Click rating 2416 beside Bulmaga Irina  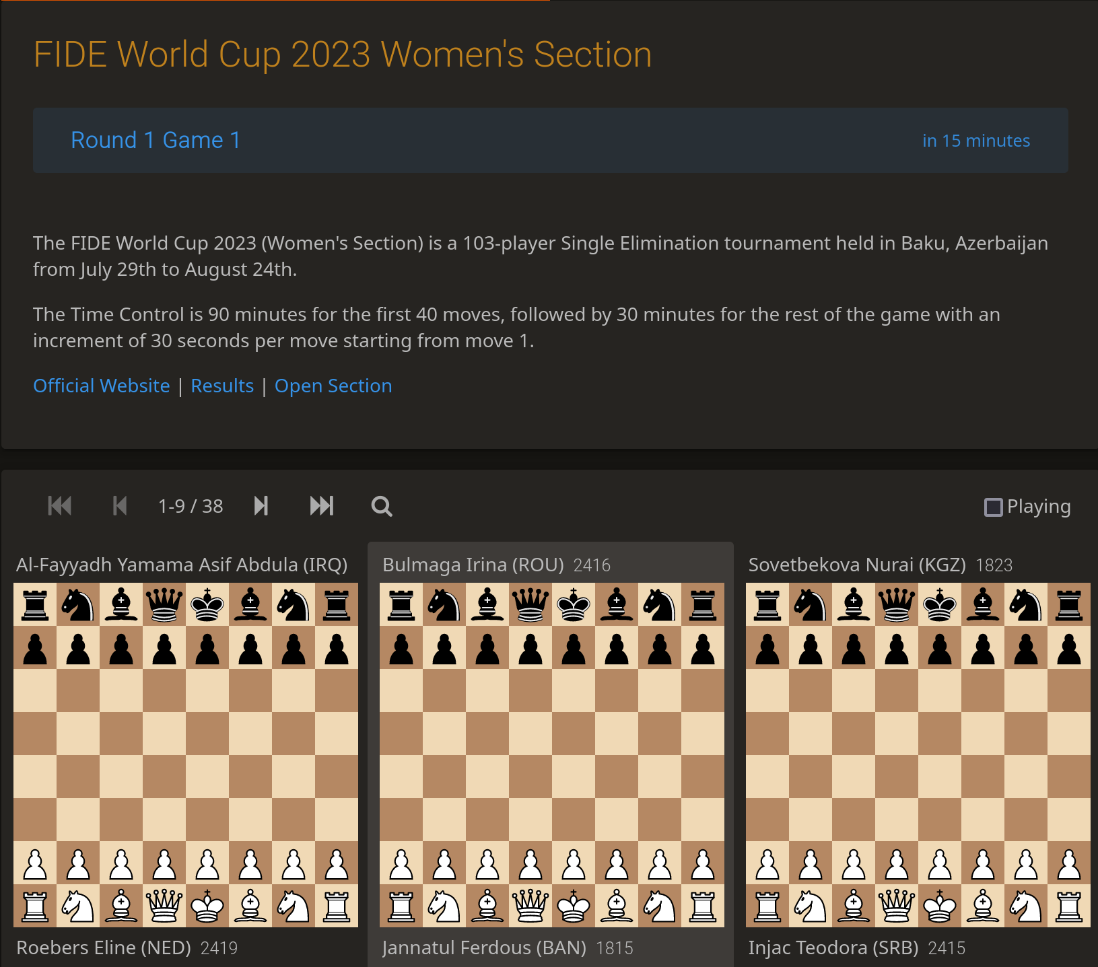592,565
